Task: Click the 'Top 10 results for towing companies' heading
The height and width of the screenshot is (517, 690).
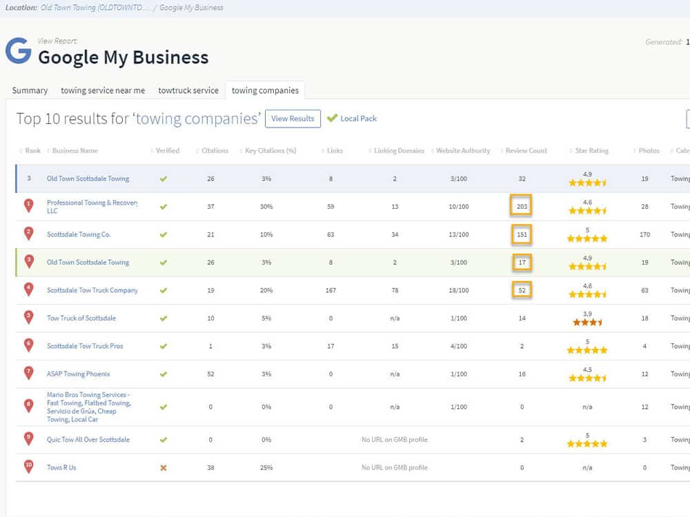Action: 138,119
